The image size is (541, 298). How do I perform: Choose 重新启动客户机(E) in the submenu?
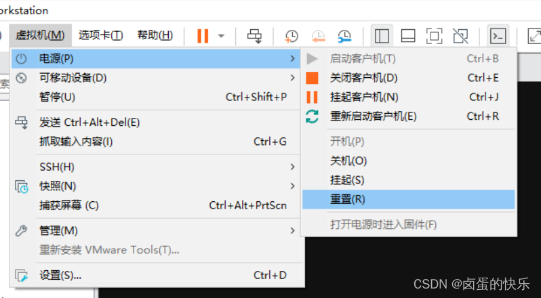point(409,116)
